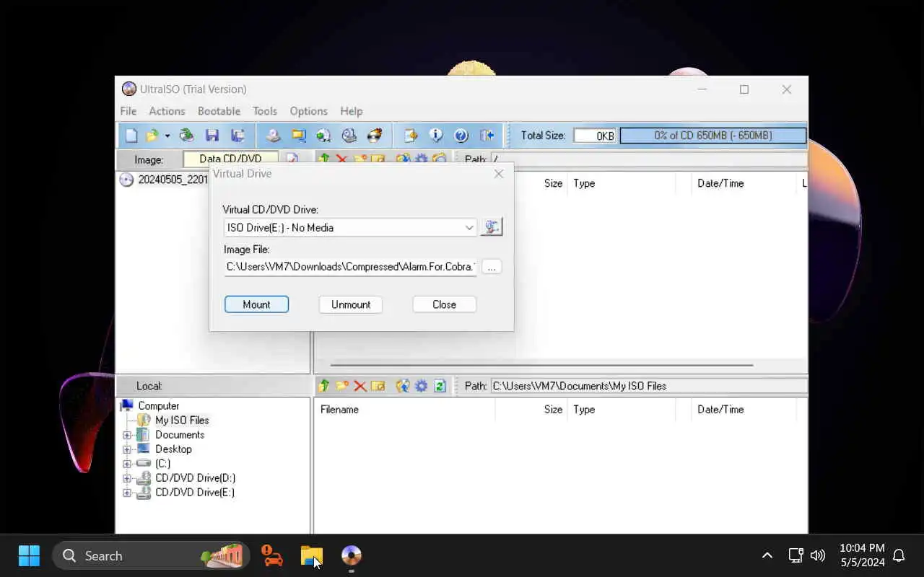Viewport: 924px width, 577px height.
Task: Click the Close button in the Virtual Drive dialog
Action: [445, 304]
